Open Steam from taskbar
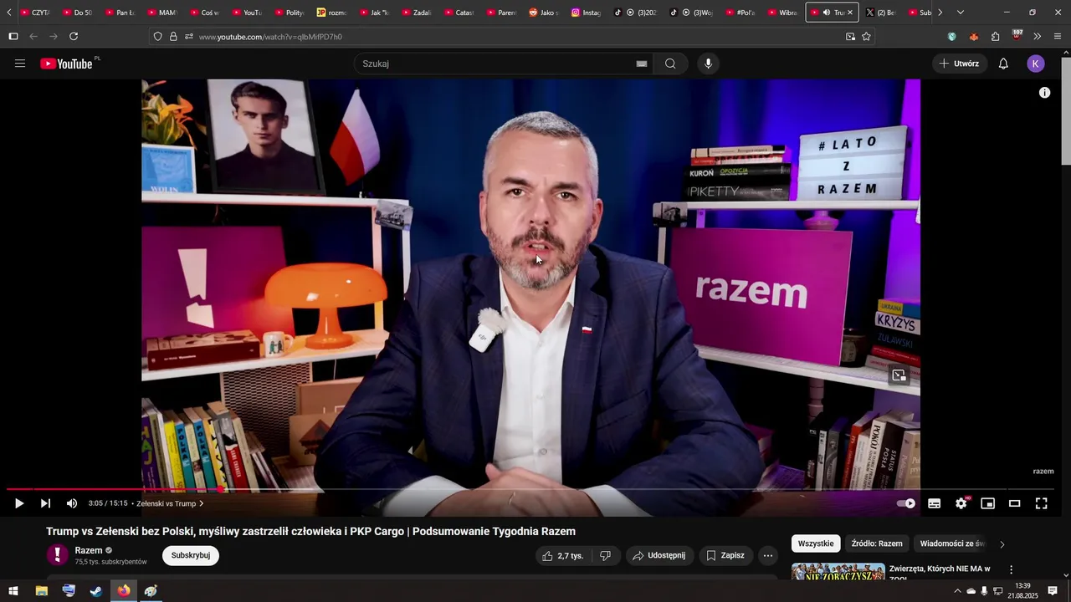This screenshot has height=602, width=1071. tap(96, 591)
